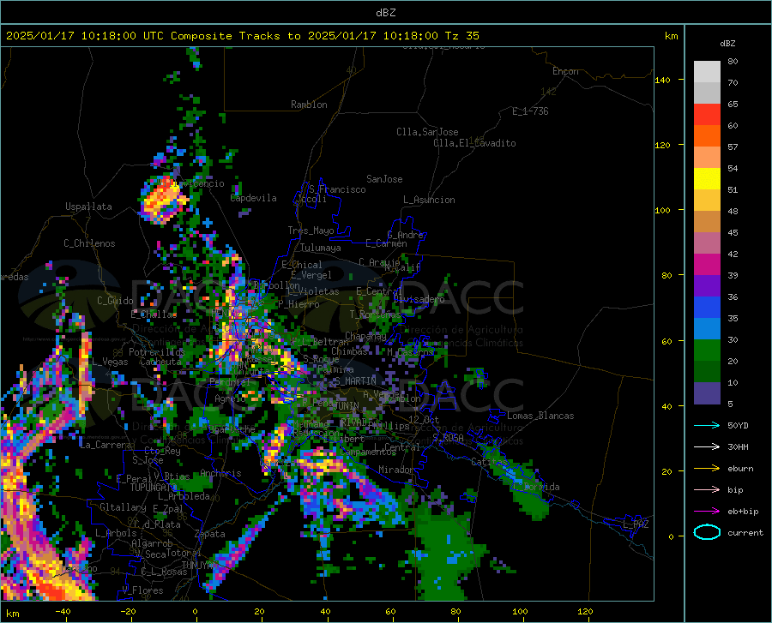Select the 39 dBZ magenta swatch
Viewport: 772px width, 623px height.
(x=707, y=265)
